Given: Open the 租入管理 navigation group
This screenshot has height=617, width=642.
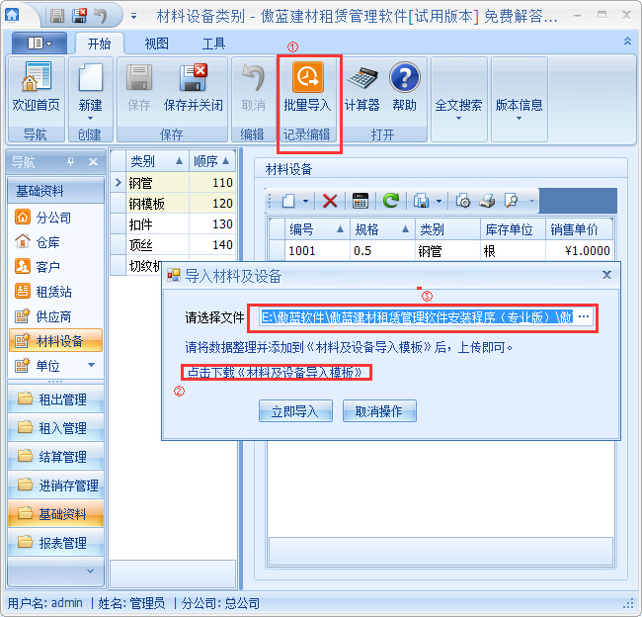Looking at the screenshot, I should coord(55,427).
